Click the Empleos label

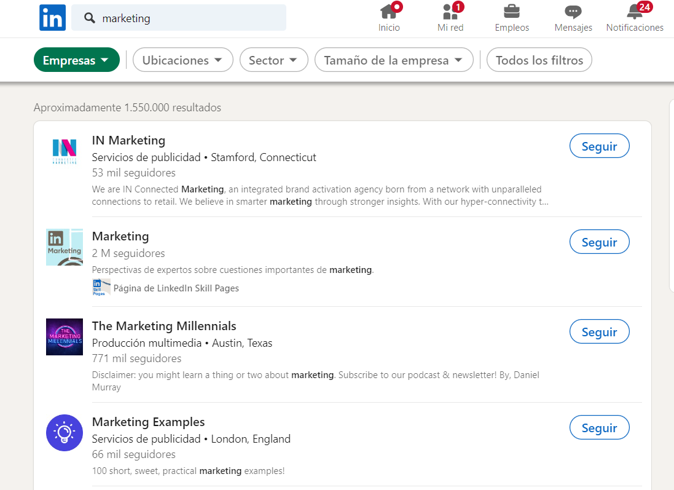512,28
